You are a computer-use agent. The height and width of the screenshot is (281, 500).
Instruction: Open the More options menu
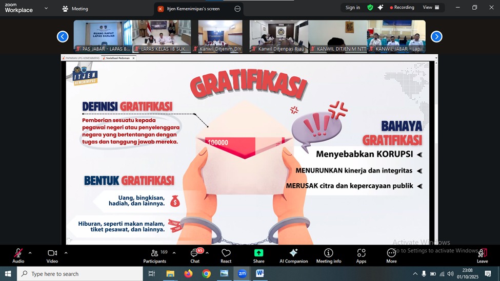[x=391, y=255]
